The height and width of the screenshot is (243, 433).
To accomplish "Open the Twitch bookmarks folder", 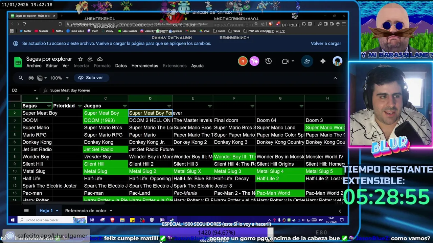I will [219, 31].
